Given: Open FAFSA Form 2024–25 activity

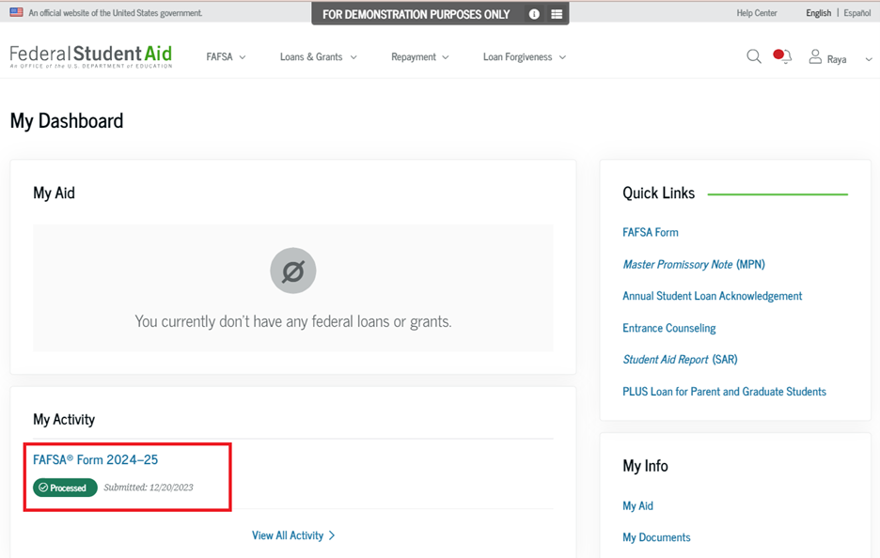Looking at the screenshot, I should [x=95, y=459].
